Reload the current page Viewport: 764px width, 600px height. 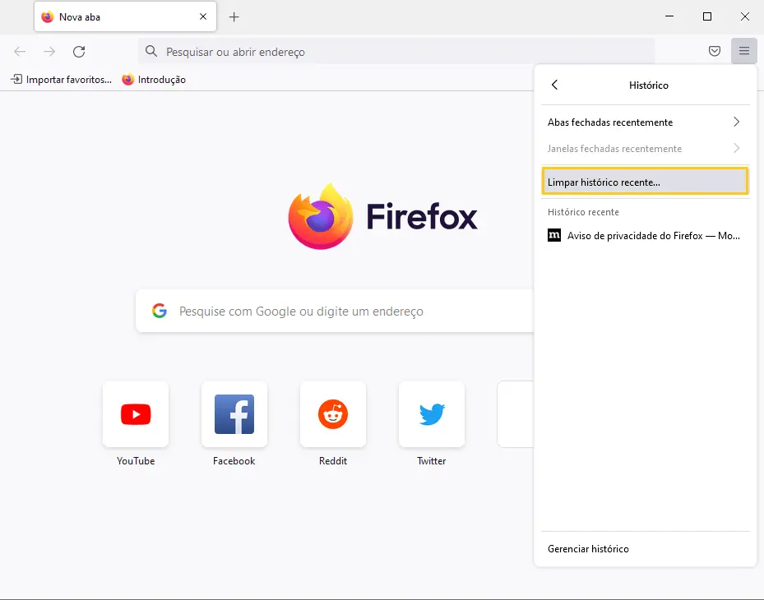click(x=79, y=52)
